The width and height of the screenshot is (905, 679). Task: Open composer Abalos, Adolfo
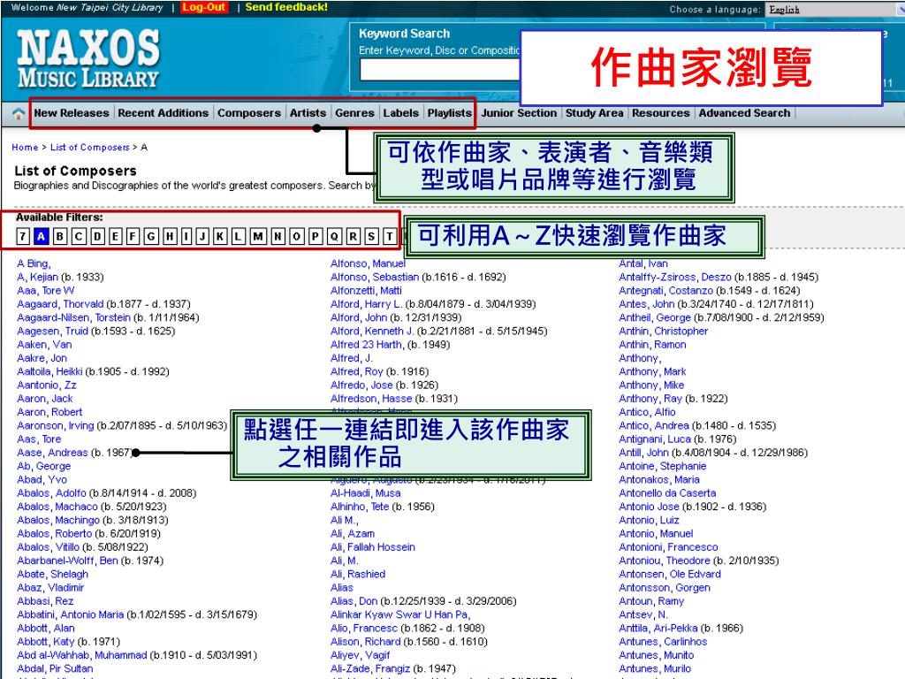tap(51, 493)
